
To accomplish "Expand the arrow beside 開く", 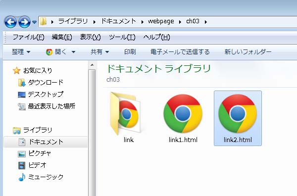I will pyautogui.click(x=73, y=52).
